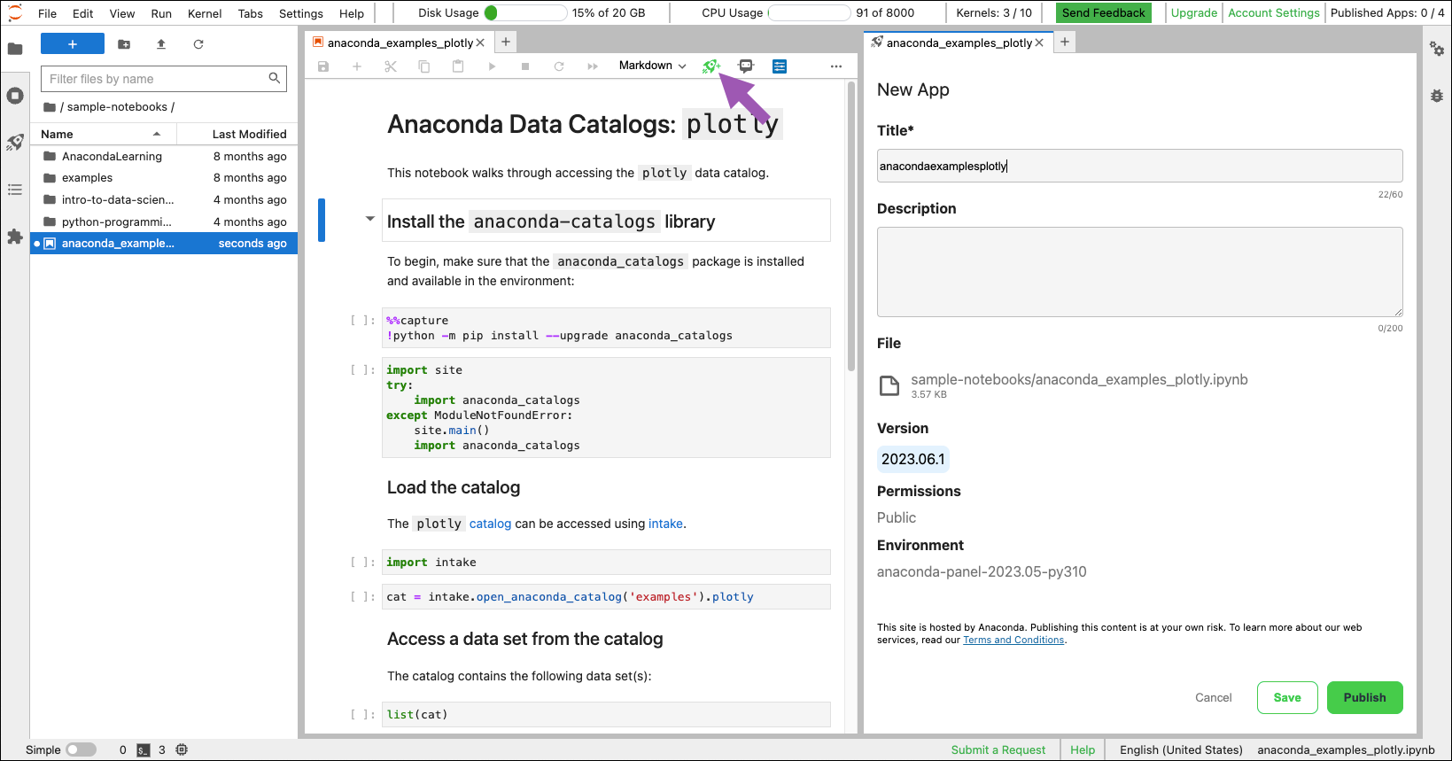
Task: Open the Edit menu
Action: click(83, 13)
